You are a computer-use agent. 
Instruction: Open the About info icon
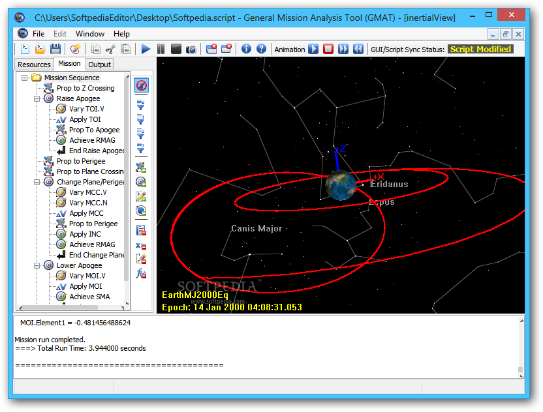[x=246, y=49]
